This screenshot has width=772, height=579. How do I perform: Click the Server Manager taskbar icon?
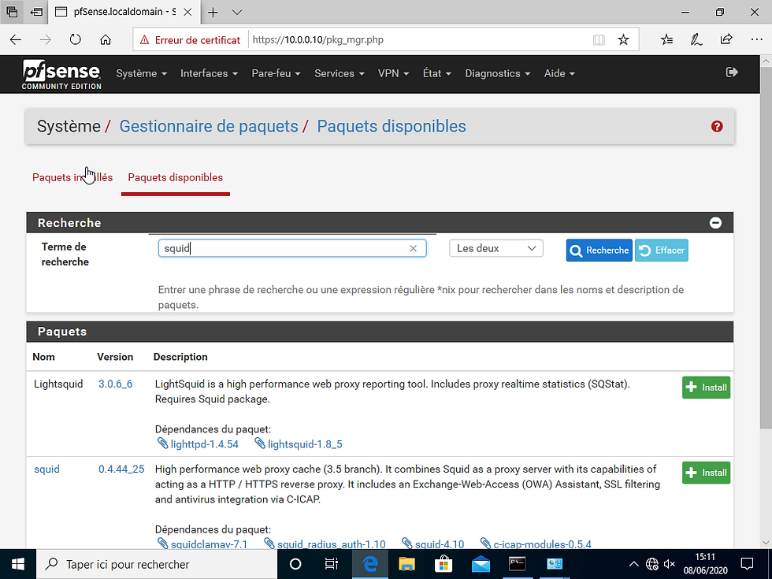(x=555, y=564)
